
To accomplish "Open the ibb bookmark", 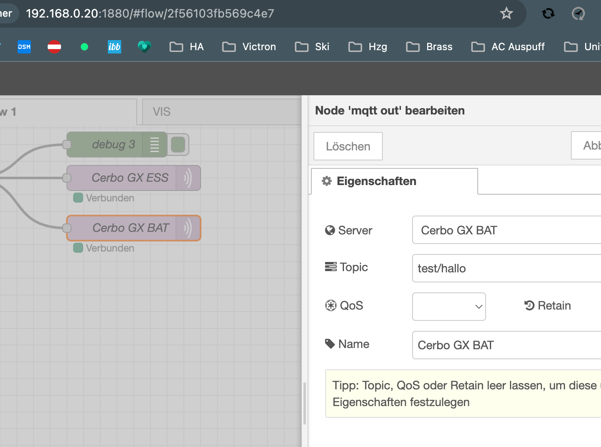I will coord(115,47).
